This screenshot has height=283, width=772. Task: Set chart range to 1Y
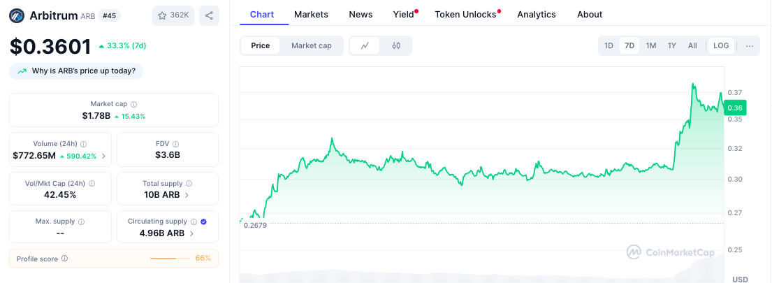point(671,46)
